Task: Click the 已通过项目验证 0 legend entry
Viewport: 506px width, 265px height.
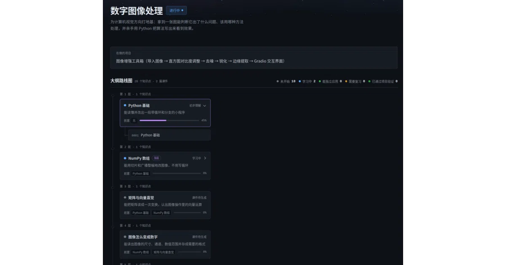Action: 383,81
